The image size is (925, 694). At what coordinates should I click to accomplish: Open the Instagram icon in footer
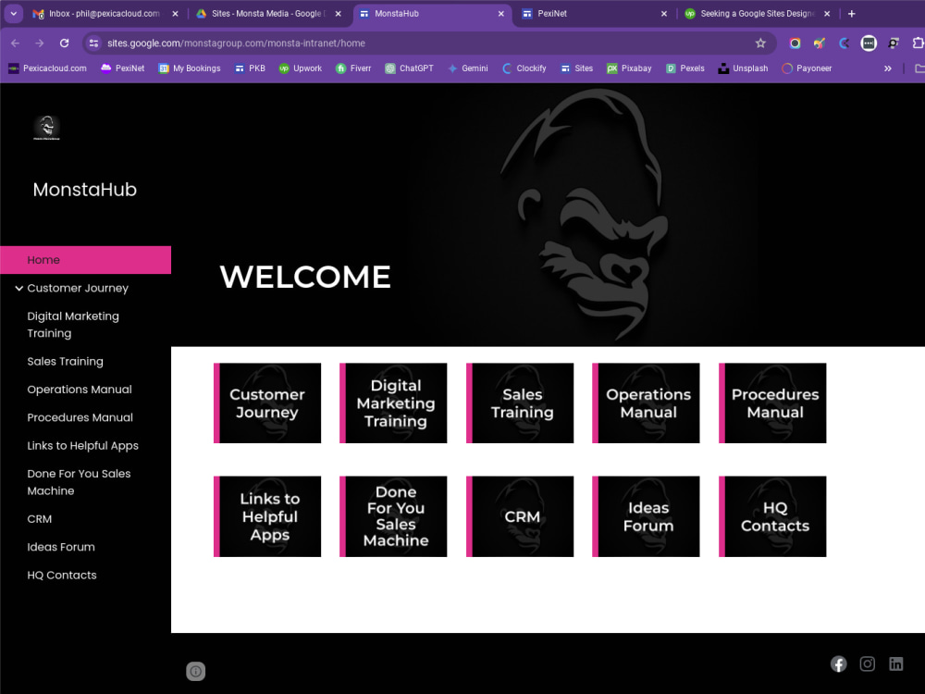868,663
